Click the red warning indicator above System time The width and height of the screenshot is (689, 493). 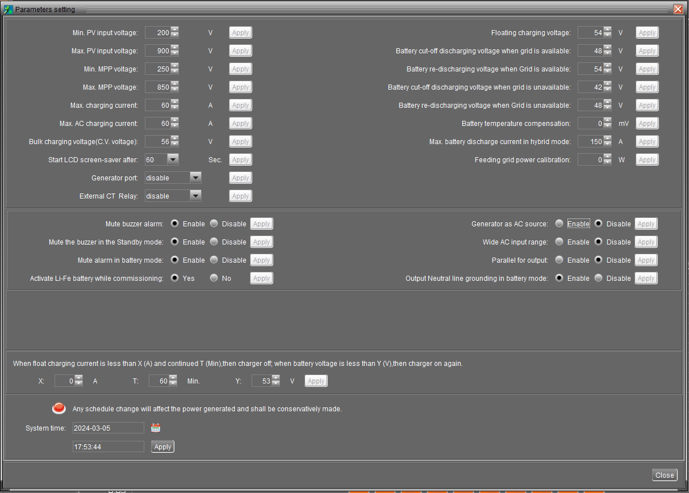(x=59, y=408)
